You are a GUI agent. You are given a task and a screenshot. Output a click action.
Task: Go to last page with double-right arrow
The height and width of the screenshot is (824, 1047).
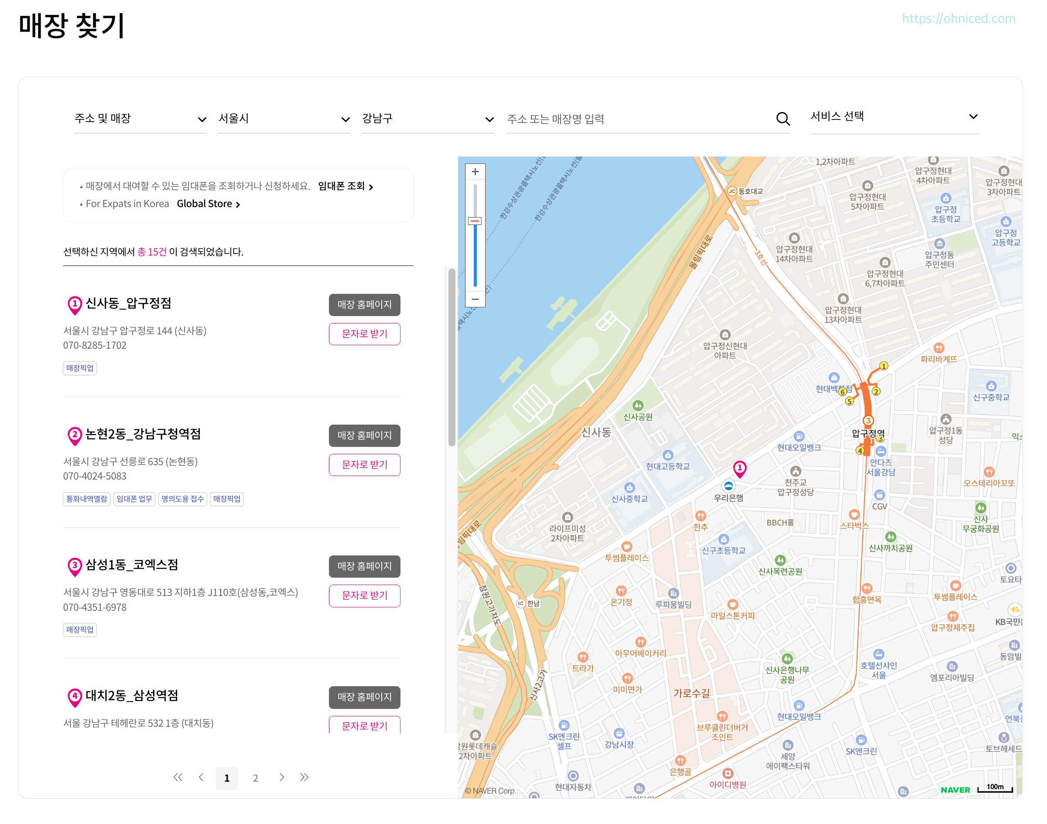[304, 777]
